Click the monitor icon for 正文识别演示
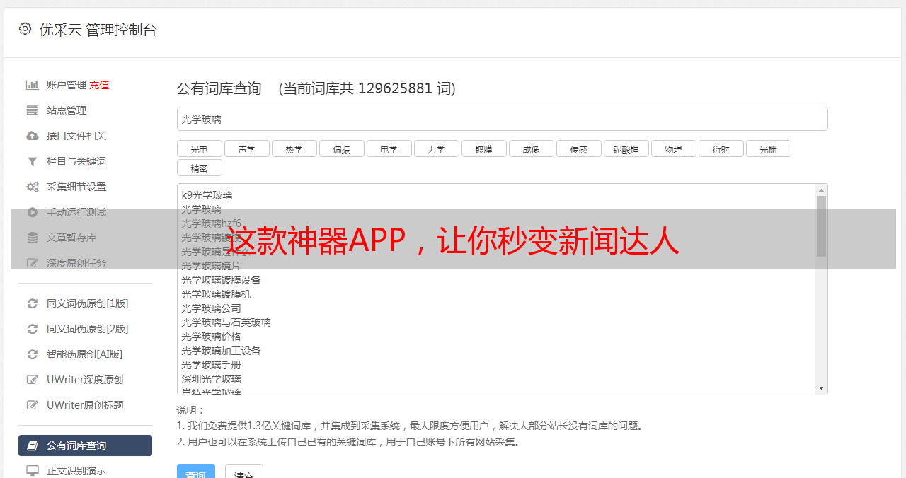Viewport: 906px width, 478px height. click(33, 471)
